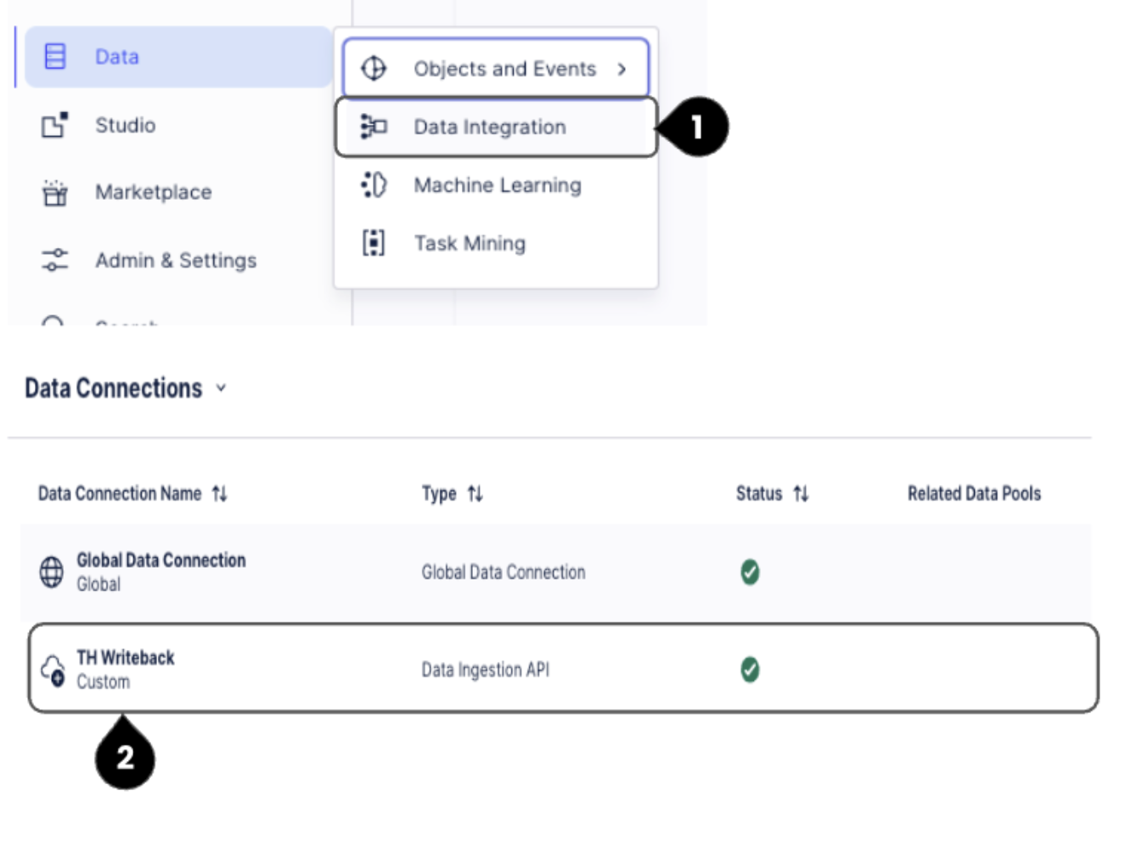Click the Admin & Settings sliders icon

pyautogui.click(x=55, y=260)
